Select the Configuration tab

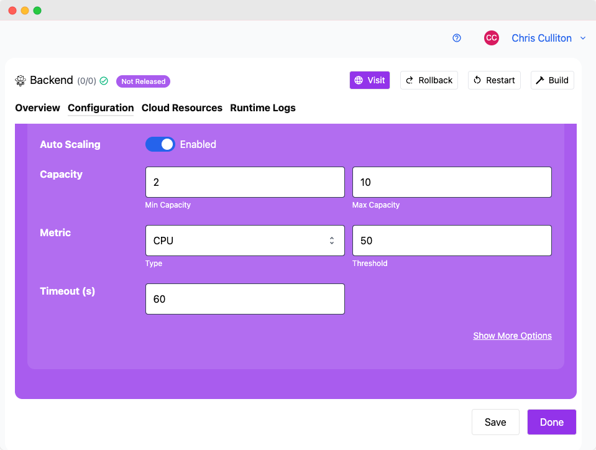tap(101, 108)
